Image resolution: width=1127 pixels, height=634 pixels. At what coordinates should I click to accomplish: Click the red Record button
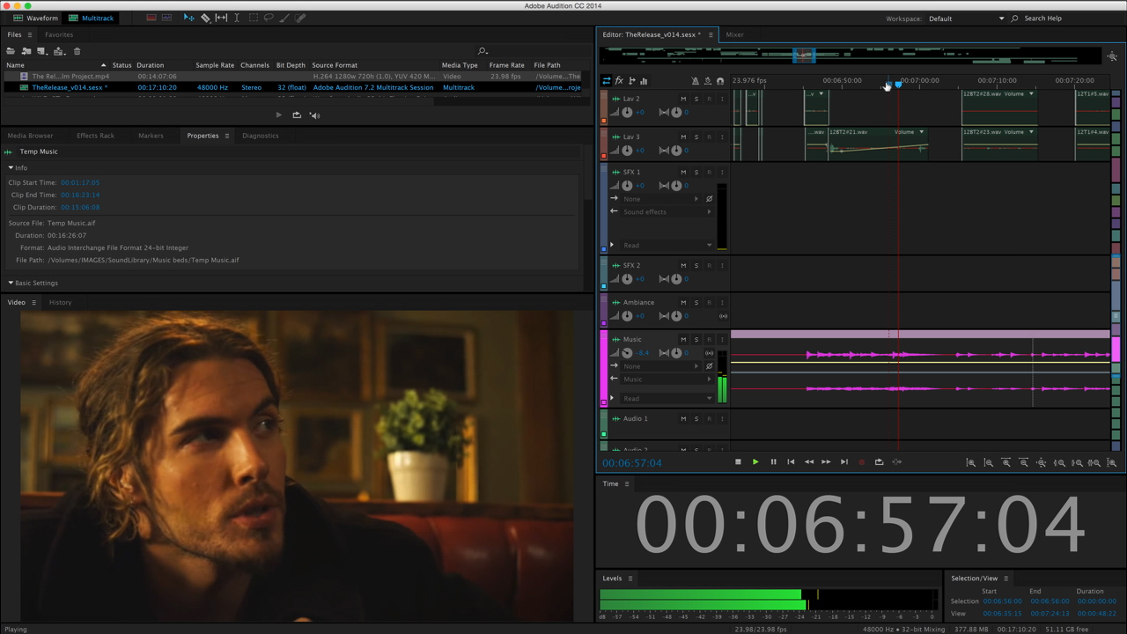(x=861, y=462)
